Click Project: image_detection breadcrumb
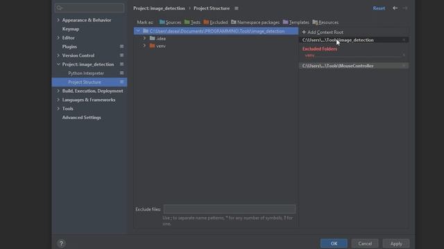The image size is (444, 249). [159, 8]
